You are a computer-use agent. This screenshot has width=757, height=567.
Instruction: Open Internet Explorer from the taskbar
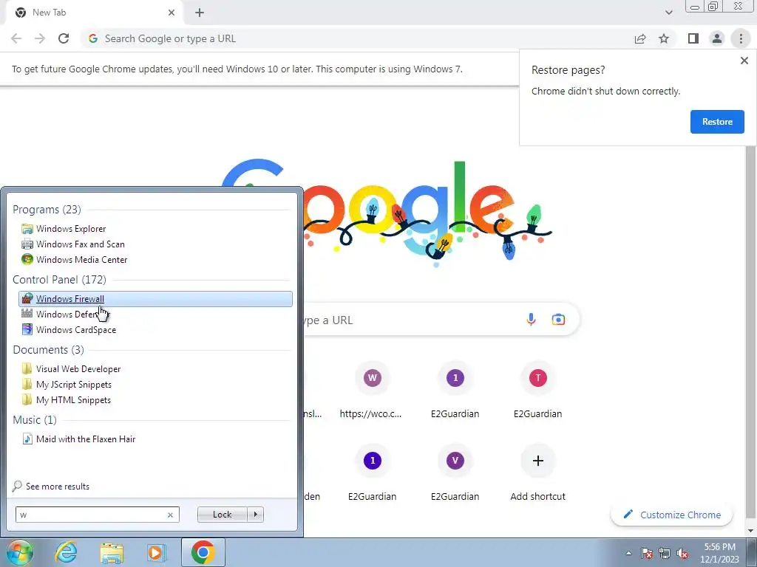pos(66,552)
